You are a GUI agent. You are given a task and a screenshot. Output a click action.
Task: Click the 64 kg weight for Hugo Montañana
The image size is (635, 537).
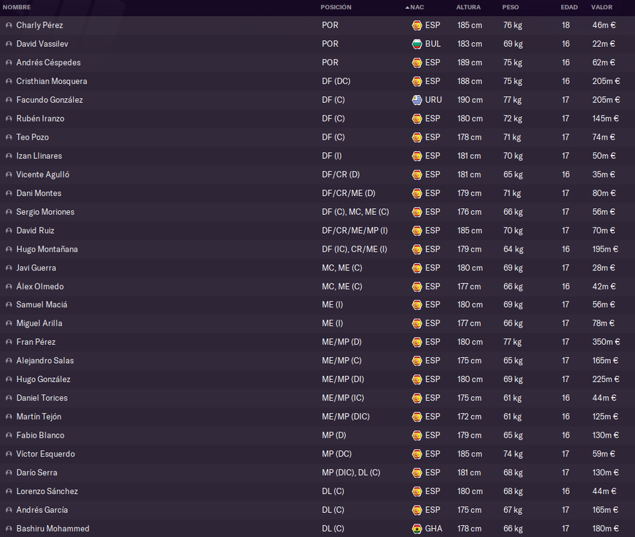click(513, 249)
